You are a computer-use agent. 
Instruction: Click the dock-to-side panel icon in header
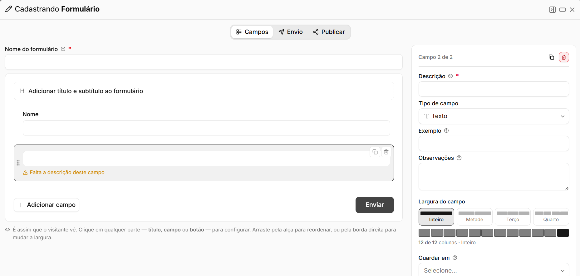click(x=553, y=10)
